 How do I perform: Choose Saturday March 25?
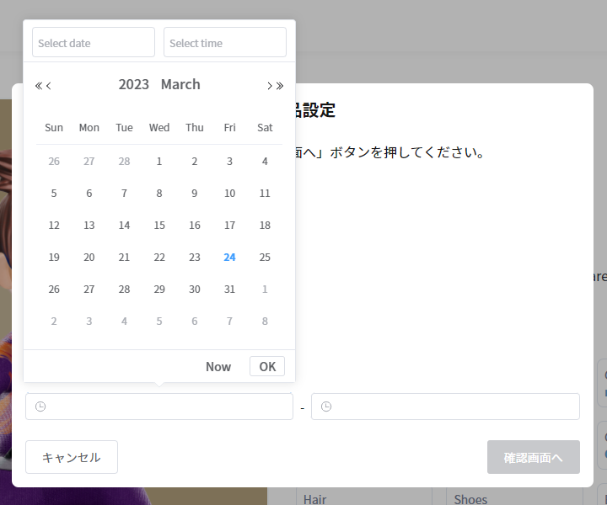pos(265,257)
